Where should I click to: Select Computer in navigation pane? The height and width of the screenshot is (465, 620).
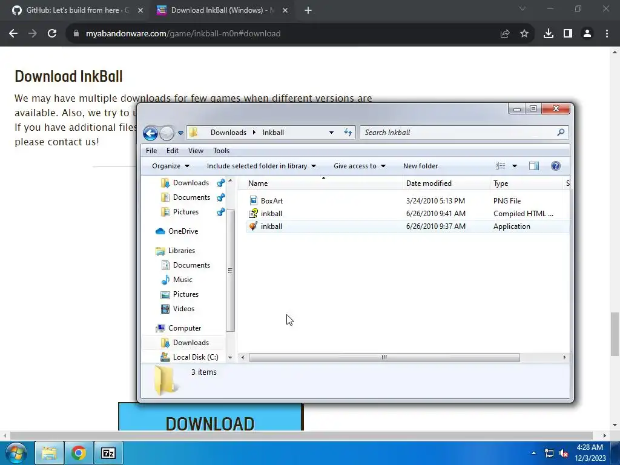[179, 328]
